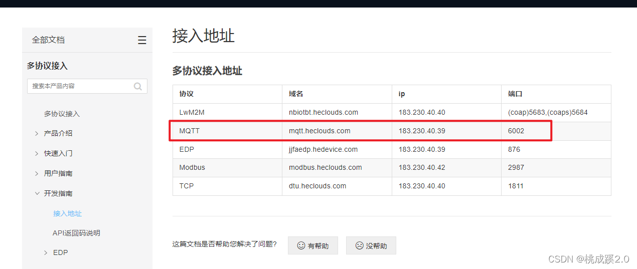Select mqtt.heclouds.com domain cell

pyautogui.click(x=337, y=131)
